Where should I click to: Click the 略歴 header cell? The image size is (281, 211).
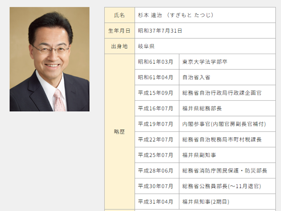(119, 132)
